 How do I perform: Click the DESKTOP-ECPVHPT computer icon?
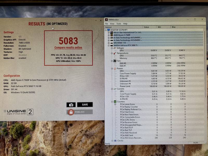click(108, 30)
